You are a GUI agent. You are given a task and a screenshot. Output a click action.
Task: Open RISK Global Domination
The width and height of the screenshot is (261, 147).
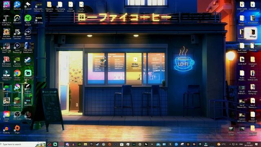[x=7, y=61]
